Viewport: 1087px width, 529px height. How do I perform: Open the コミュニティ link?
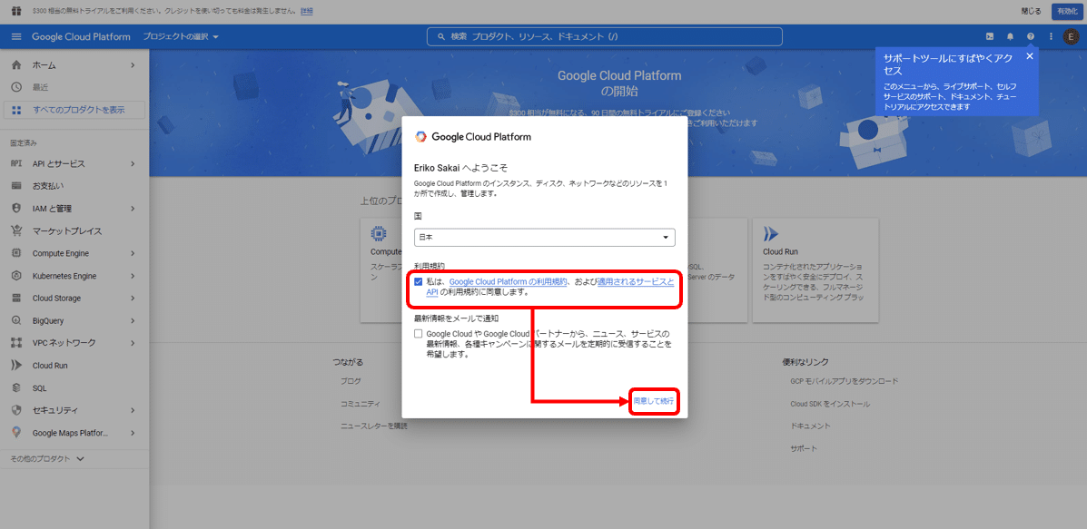360,404
